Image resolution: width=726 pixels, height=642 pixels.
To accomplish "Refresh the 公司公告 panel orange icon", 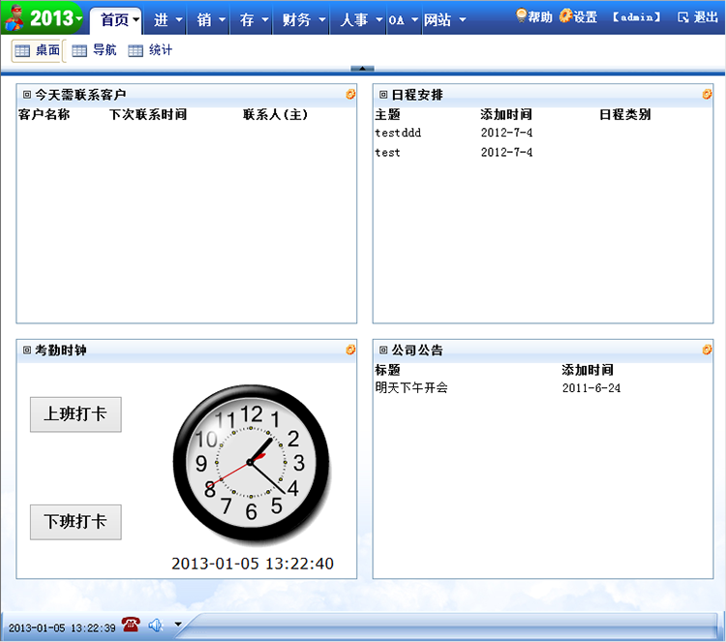I will click(707, 350).
